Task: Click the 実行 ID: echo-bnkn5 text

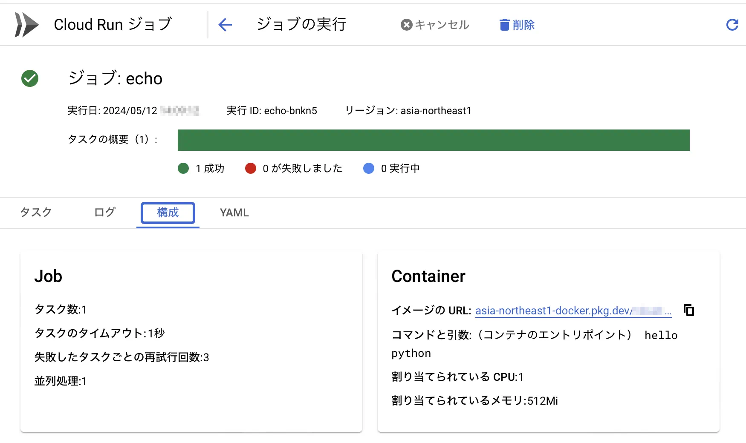Action: [x=272, y=111]
